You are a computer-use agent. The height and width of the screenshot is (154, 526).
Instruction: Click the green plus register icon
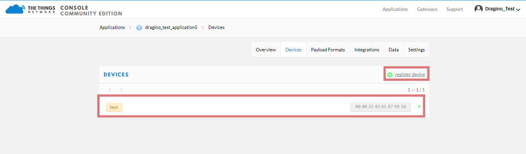pos(390,75)
